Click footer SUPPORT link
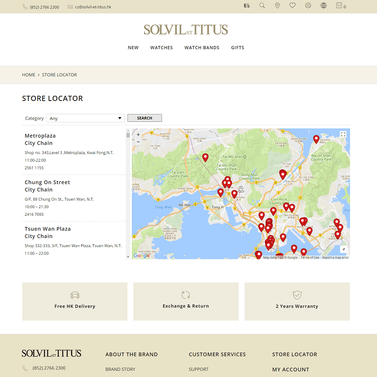This screenshot has height=377, width=377. coord(199,369)
